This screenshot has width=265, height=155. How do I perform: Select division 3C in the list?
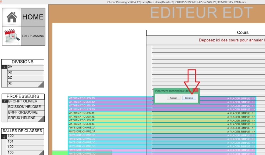[x=26, y=78]
